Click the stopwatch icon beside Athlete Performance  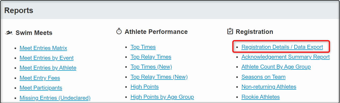pos(119,31)
